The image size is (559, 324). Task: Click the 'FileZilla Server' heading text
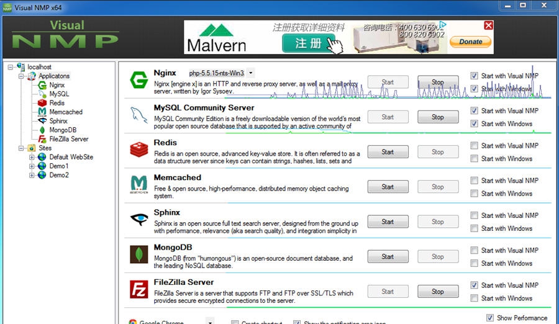click(x=184, y=282)
